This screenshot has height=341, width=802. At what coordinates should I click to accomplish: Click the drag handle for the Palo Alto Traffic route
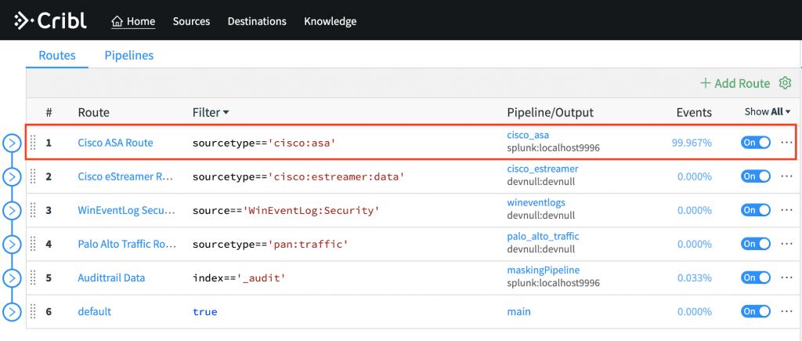coord(33,244)
